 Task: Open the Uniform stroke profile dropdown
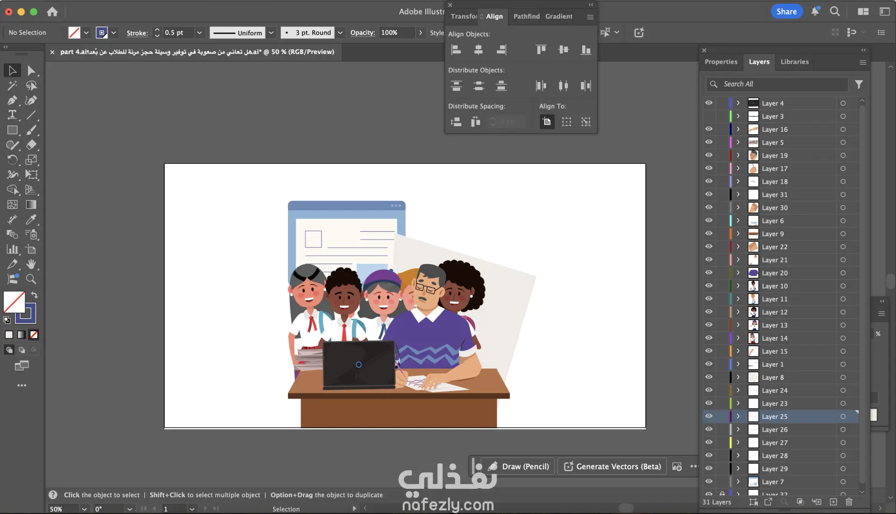(271, 33)
